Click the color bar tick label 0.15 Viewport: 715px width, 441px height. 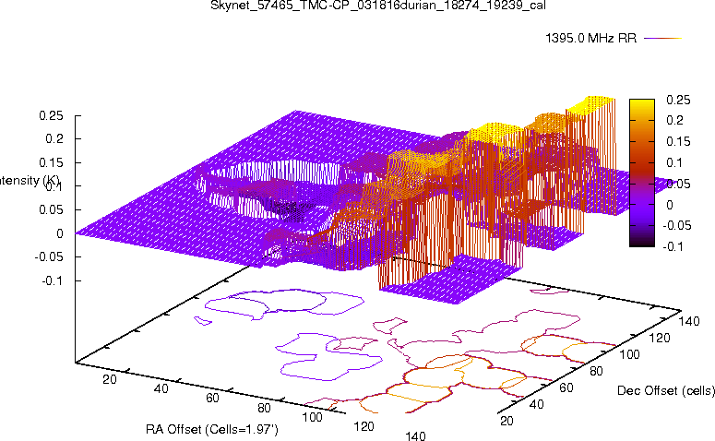pyautogui.click(x=678, y=142)
